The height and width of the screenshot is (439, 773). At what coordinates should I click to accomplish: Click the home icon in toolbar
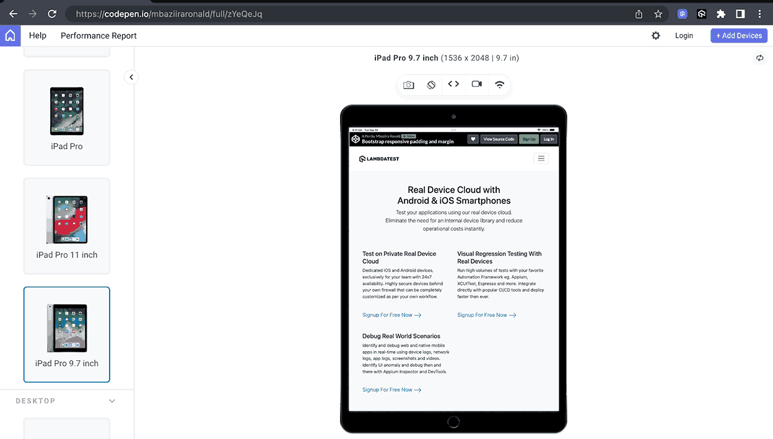[10, 35]
